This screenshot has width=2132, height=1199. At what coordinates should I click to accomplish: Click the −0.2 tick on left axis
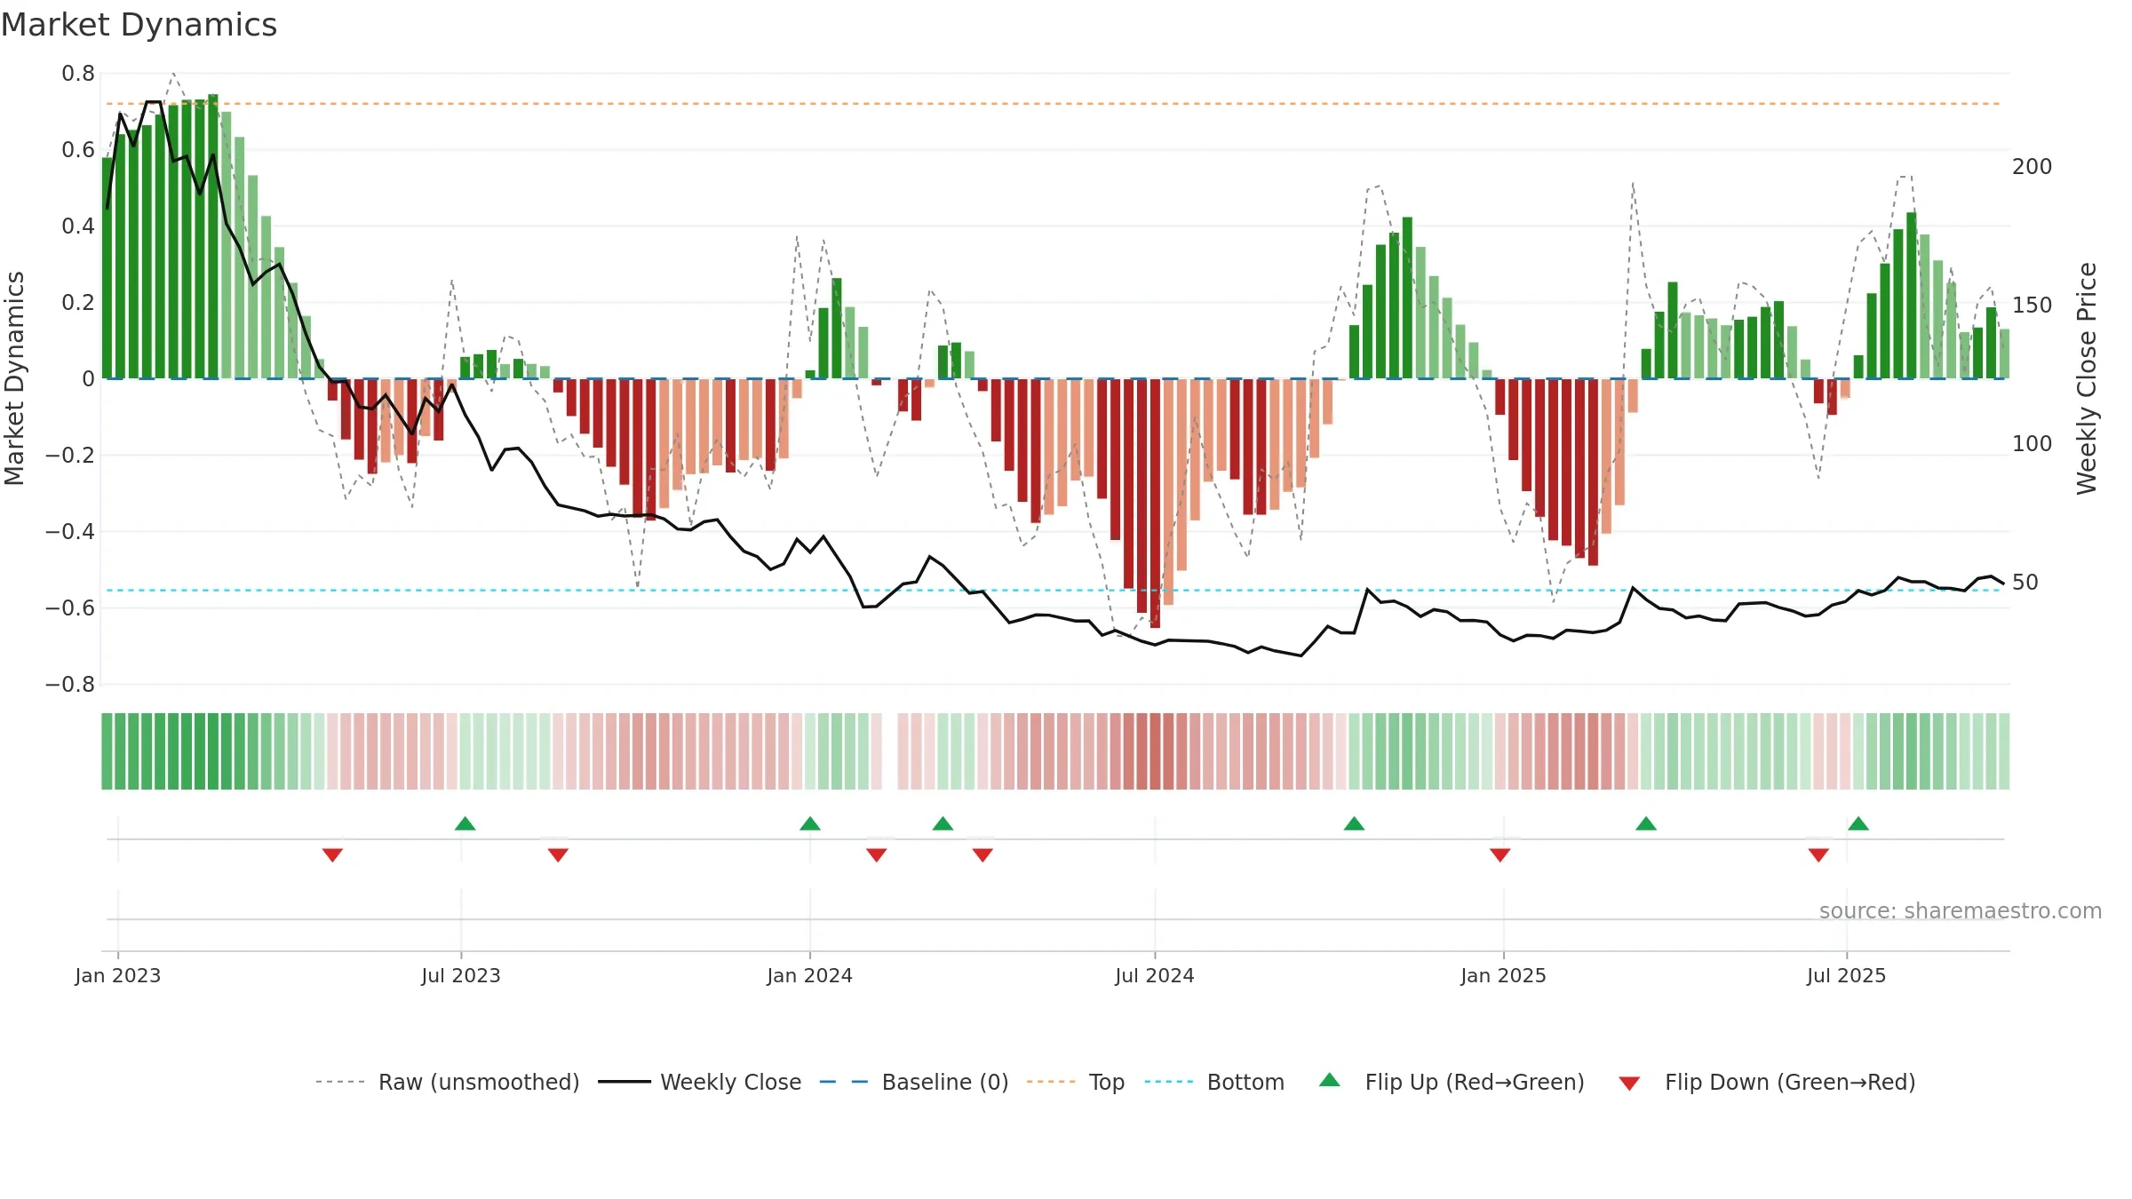pos(70,456)
